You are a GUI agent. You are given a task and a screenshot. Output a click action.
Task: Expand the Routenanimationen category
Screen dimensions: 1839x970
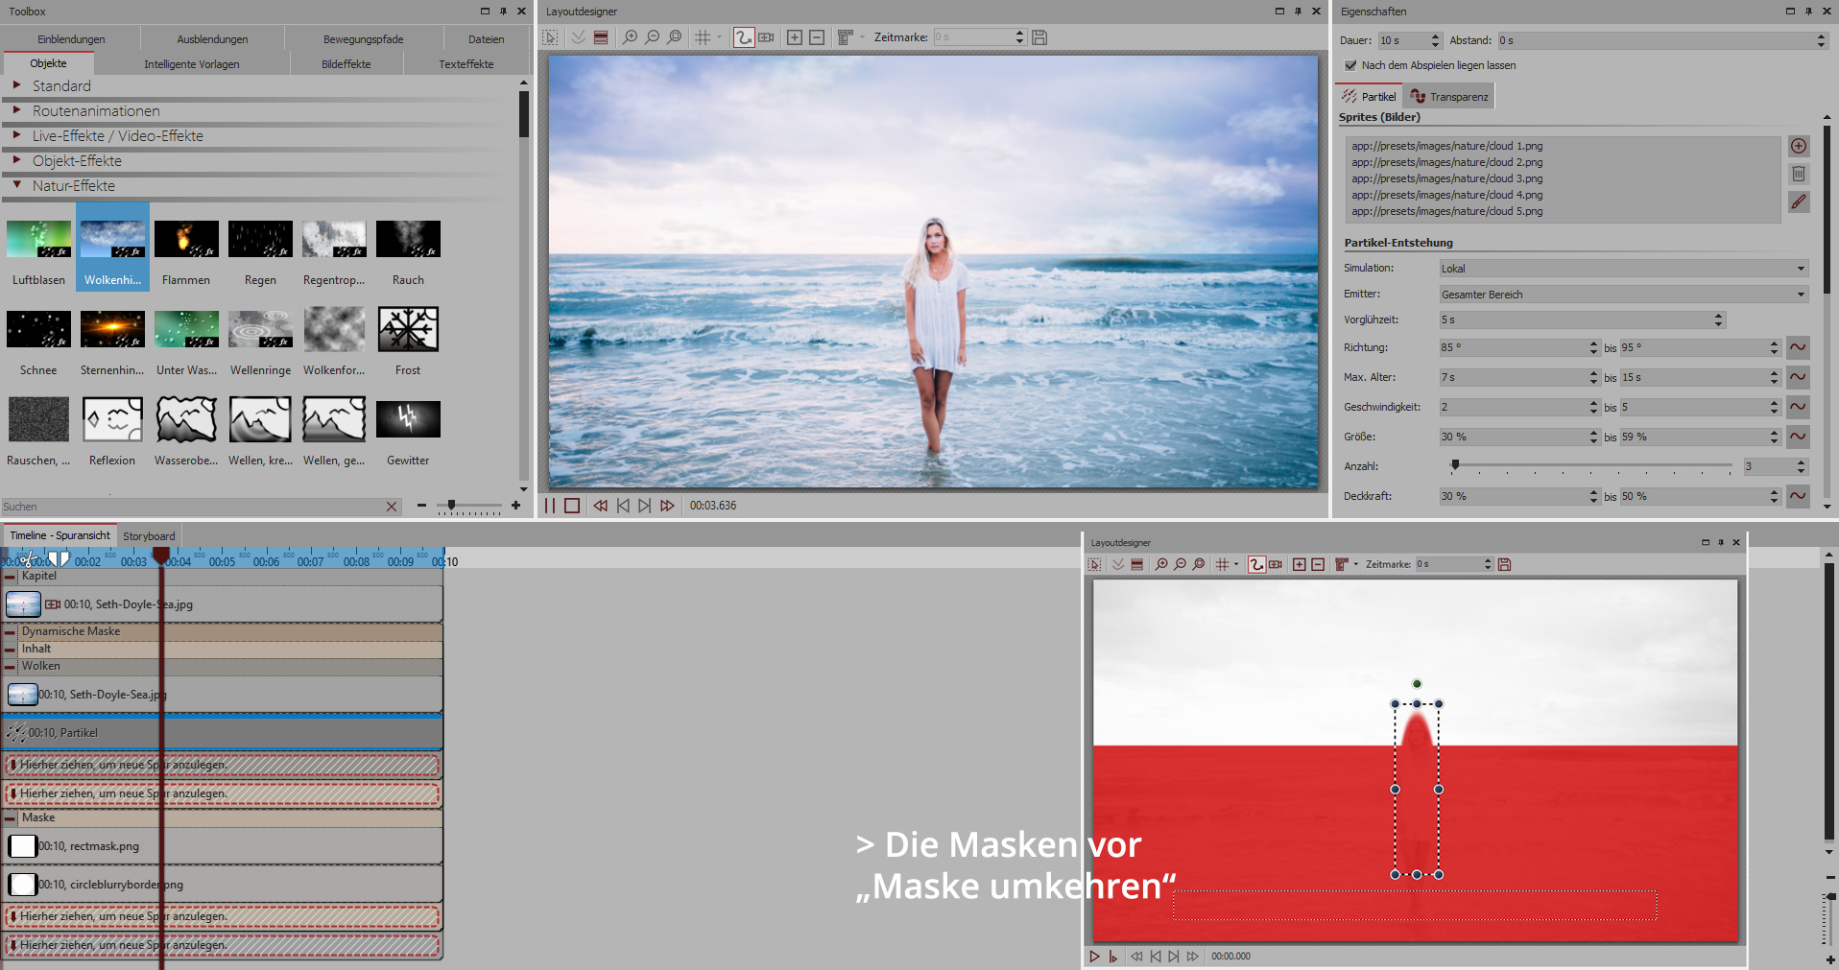tap(16, 111)
